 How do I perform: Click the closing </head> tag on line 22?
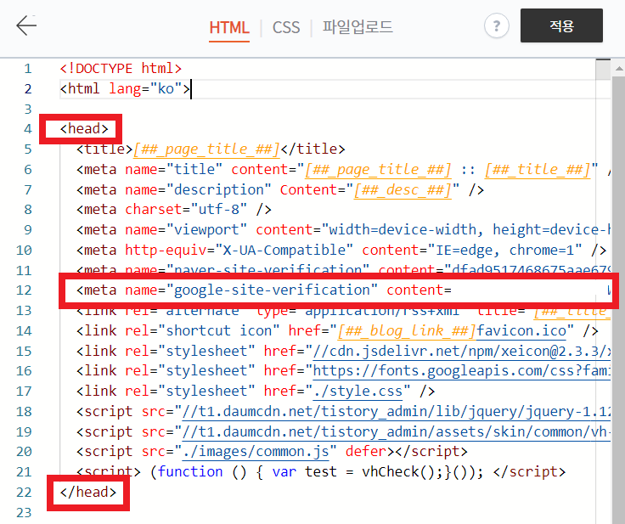(88, 492)
